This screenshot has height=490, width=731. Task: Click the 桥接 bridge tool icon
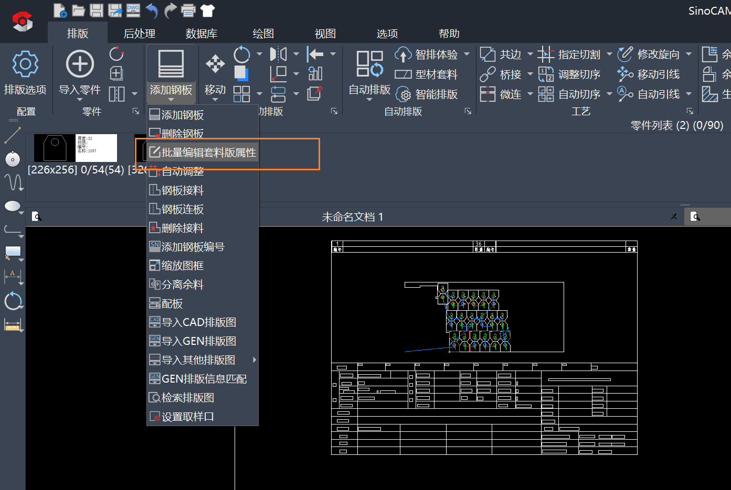click(x=488, y=74)
